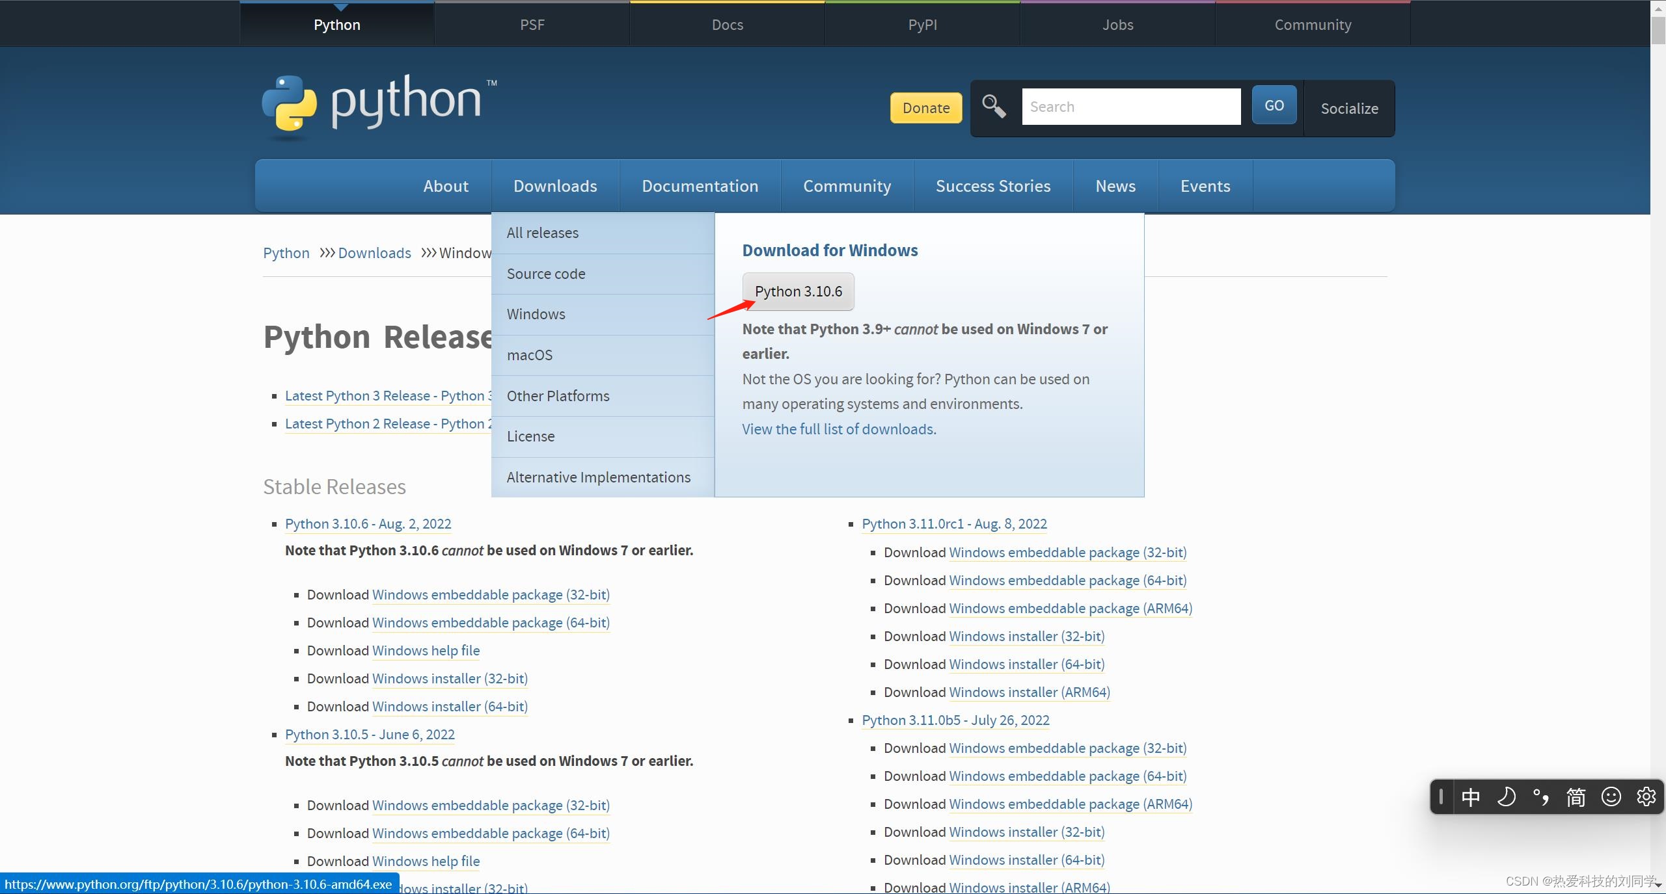The height and width of the screenshot is (894, 1666).
Task: Switch to the Jobs top tab
Action: (x=1118, y=25)
